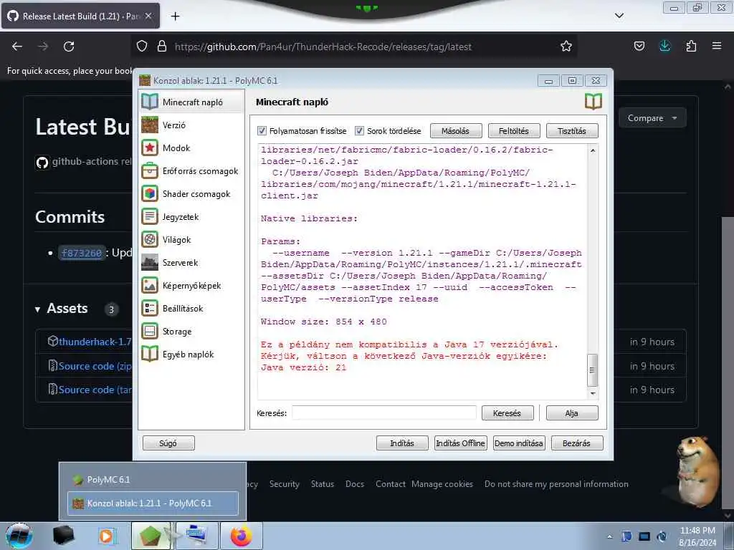734x550 pixels.
Task: Click the site padlock icon
Action: [162, 47]
